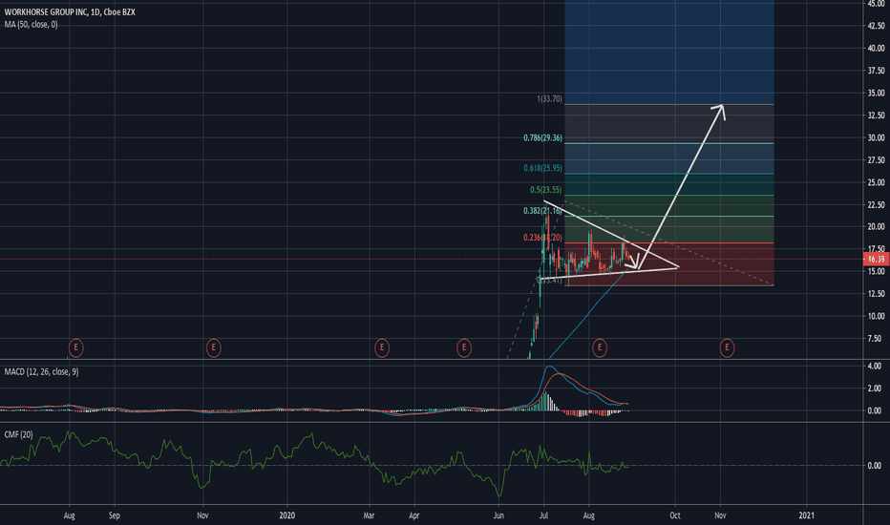This screenshot has width=890, height=525.
Task: Click the 30.00 price axis label
Action: click(876, 137)
